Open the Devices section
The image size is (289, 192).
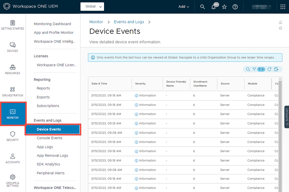[x=13, y=47]
